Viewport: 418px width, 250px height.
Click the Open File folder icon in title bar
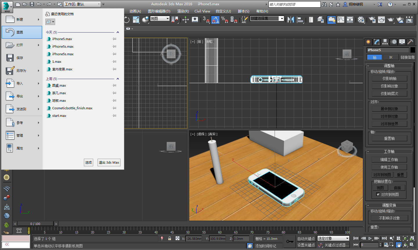click(25, 4)
